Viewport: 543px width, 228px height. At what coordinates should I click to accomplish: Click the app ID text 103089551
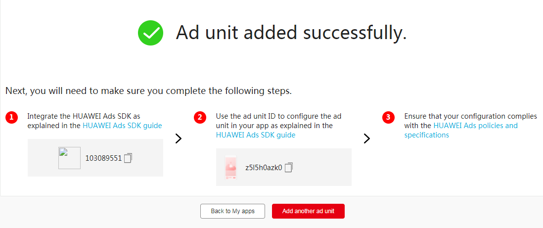(x=103, y=158)
